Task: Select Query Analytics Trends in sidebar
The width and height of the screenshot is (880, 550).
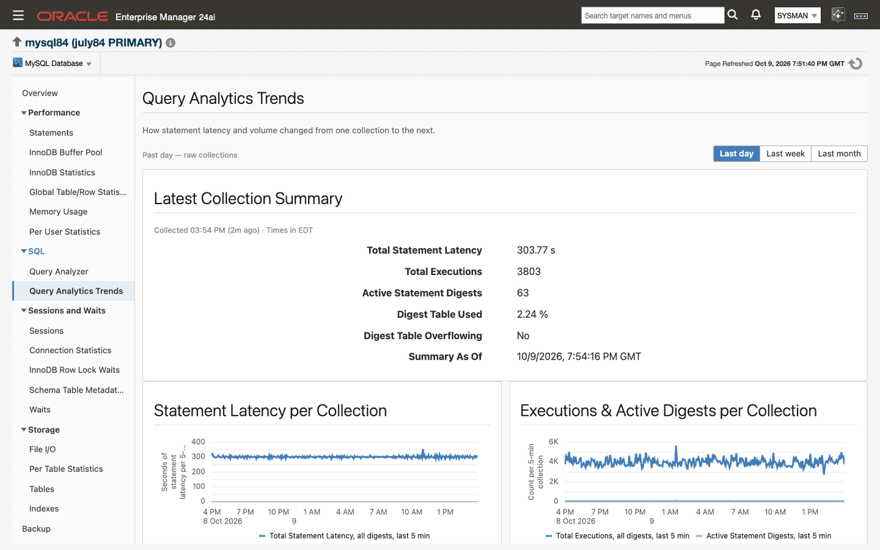Action: 76,291
